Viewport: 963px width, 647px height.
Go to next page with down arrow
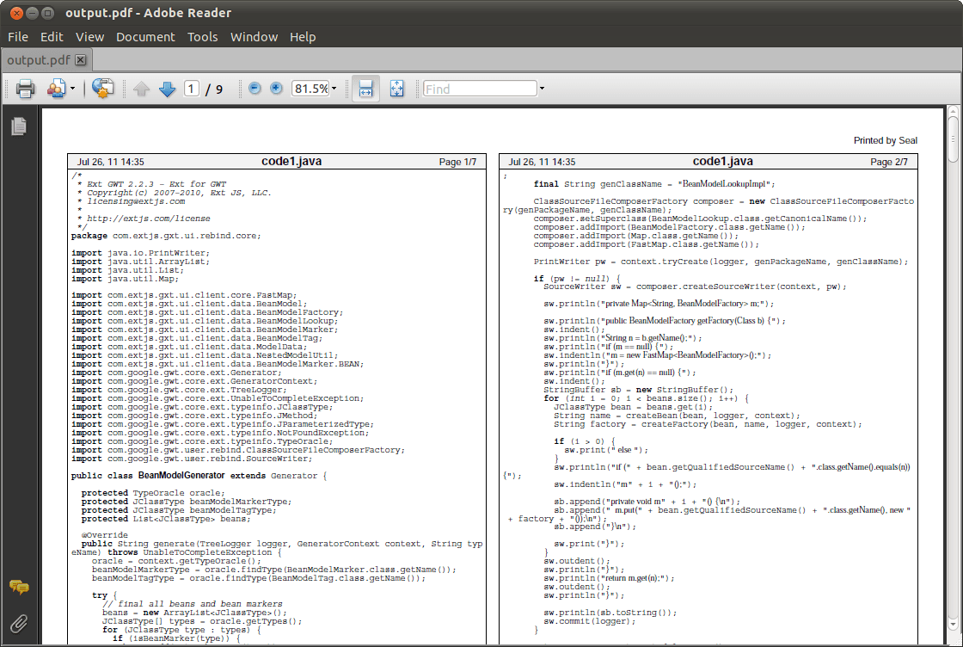(167, 89)
